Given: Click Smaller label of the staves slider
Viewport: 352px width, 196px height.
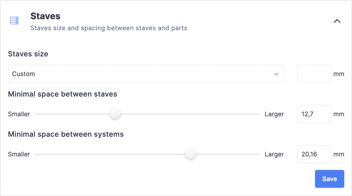Looking at the screenshot, I should [x=19, y=114].
